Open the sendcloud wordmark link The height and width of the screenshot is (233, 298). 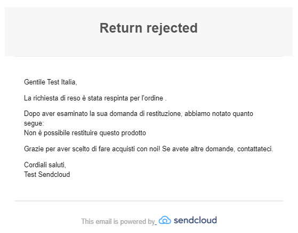pyautogui.click(x=195, y=220)
